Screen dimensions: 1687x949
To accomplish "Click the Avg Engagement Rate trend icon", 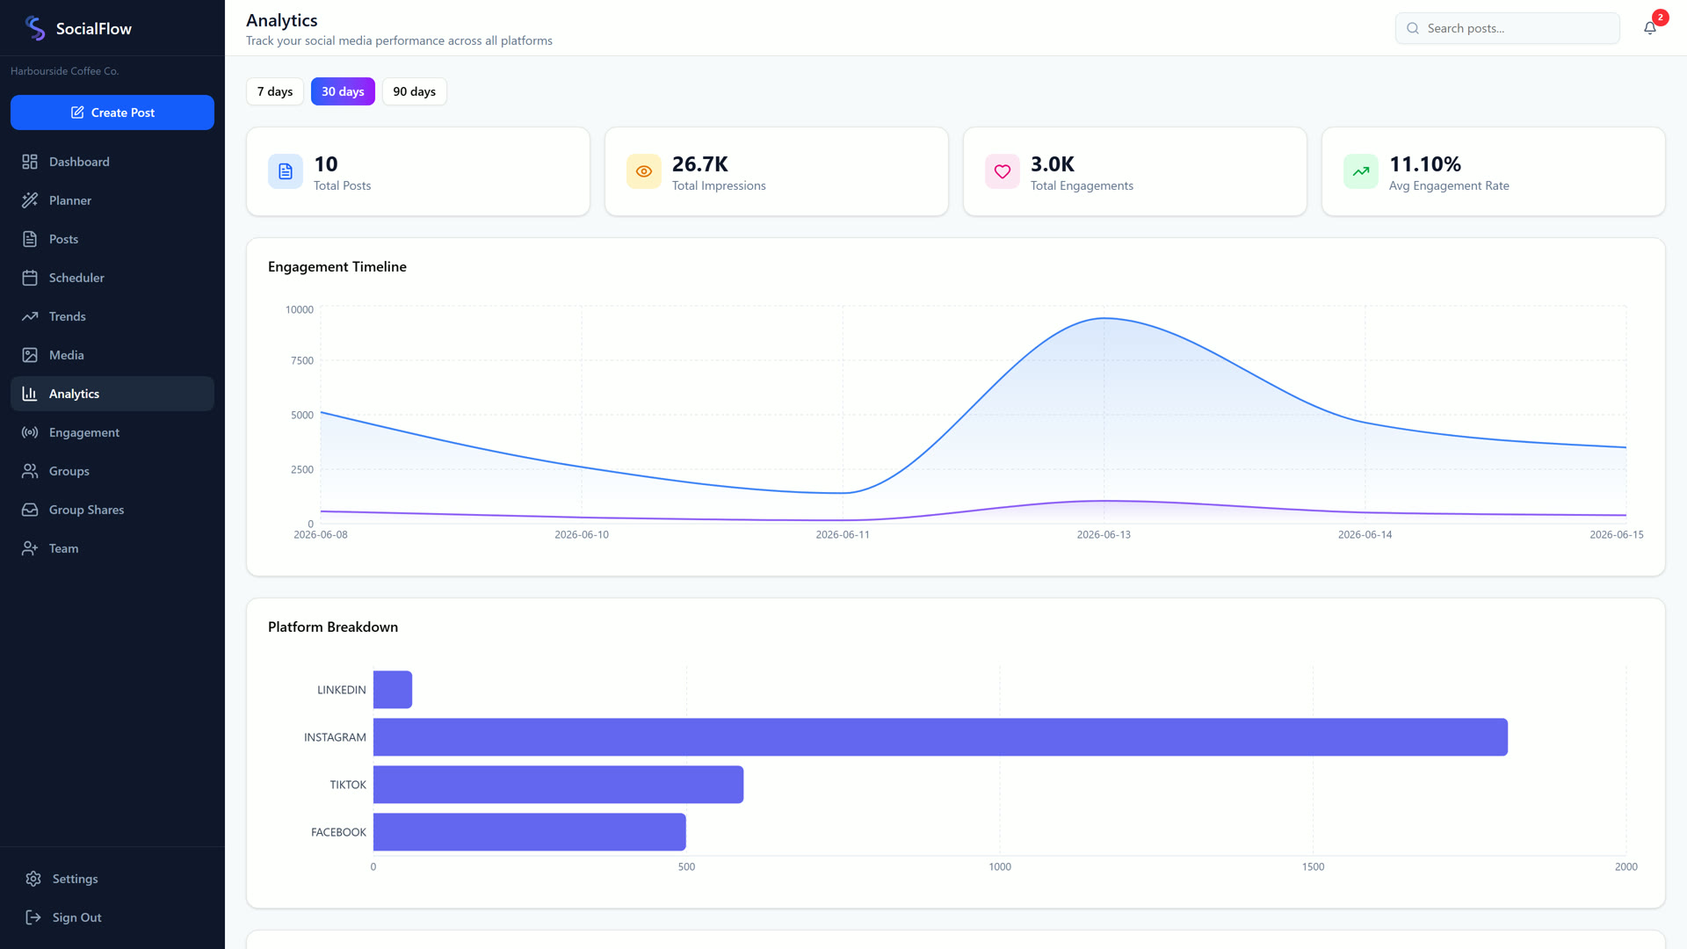I will (1361, 171).
